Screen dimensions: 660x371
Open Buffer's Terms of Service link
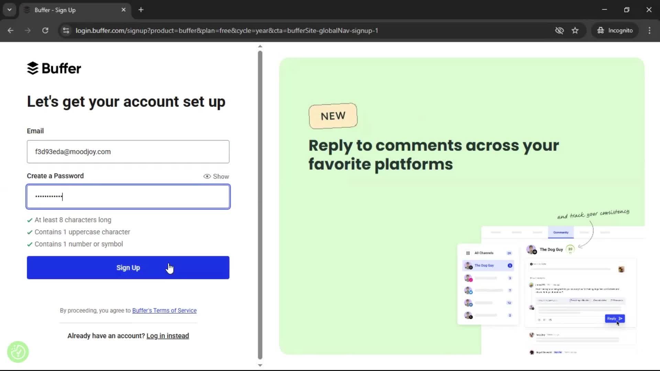coord(164,310)
